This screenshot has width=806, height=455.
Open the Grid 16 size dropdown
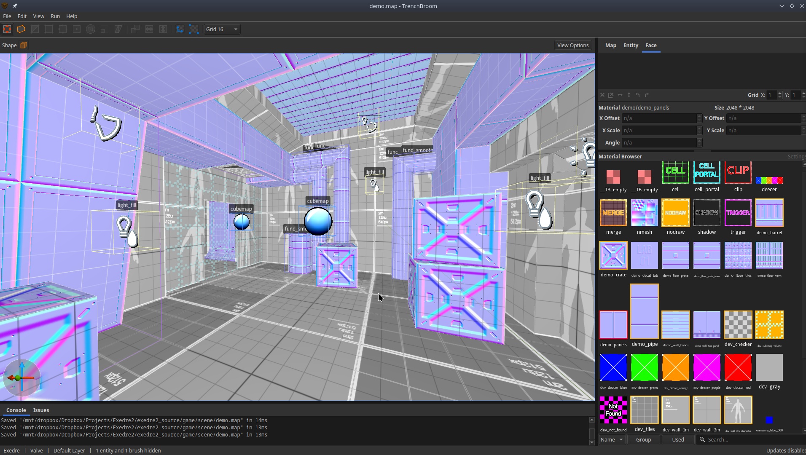coord(222,29)
